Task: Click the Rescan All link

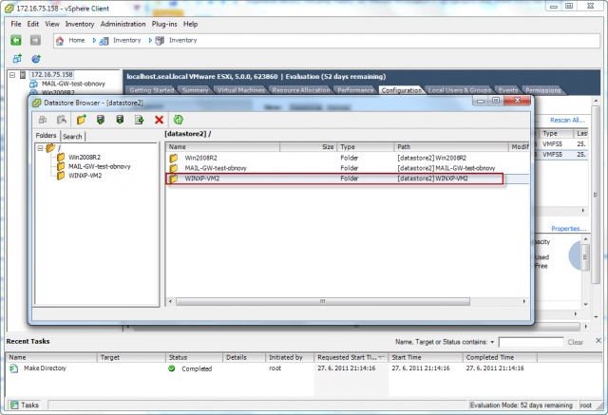Action: coord(567,120)
